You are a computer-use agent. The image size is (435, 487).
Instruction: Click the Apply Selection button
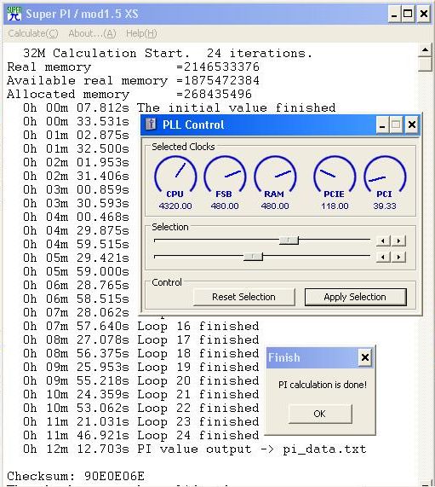355,297
